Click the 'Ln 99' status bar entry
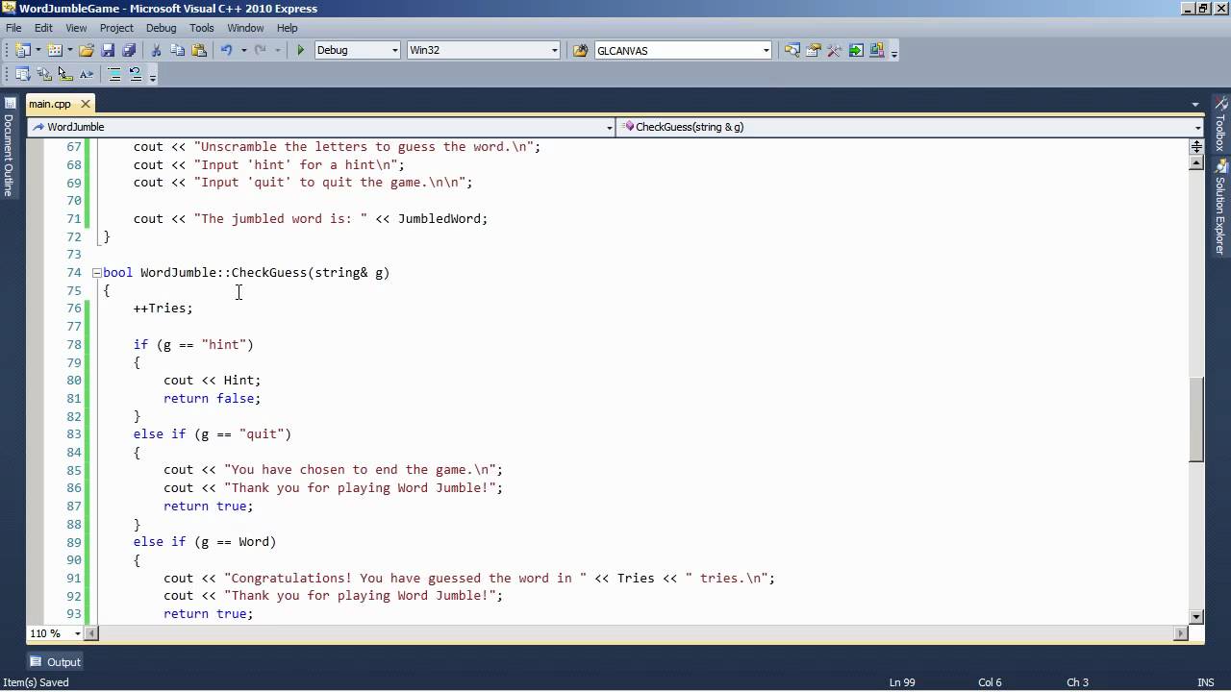 pos(902,682)
